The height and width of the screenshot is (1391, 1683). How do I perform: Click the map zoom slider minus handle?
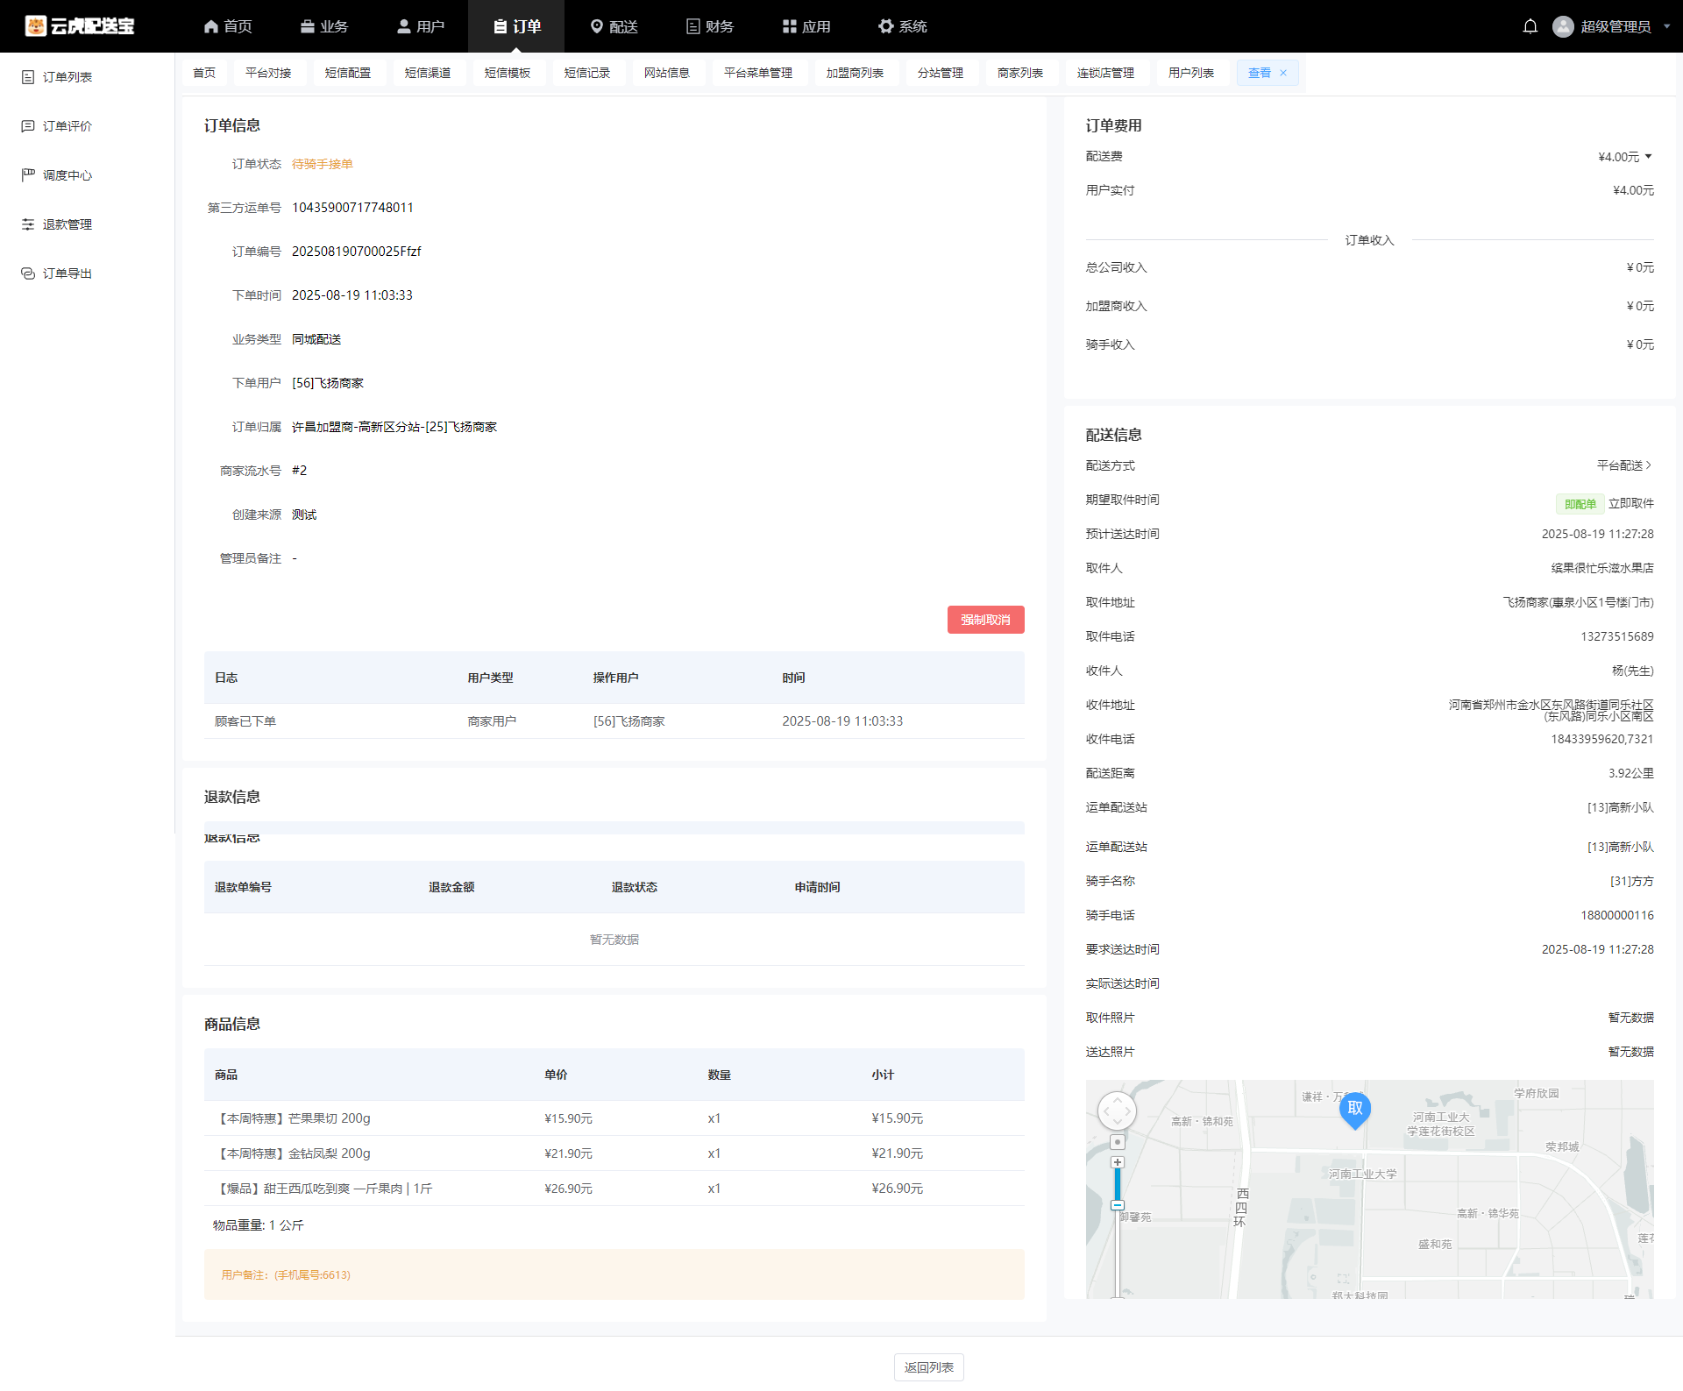(x=1117, y=1205)
